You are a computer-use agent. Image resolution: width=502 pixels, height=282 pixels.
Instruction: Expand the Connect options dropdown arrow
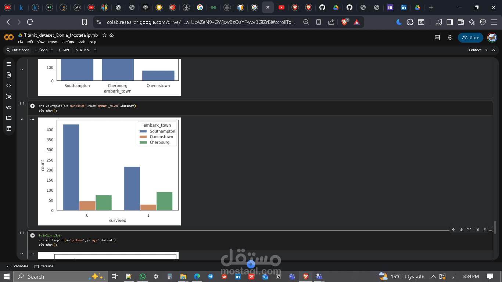click(486, 50)
